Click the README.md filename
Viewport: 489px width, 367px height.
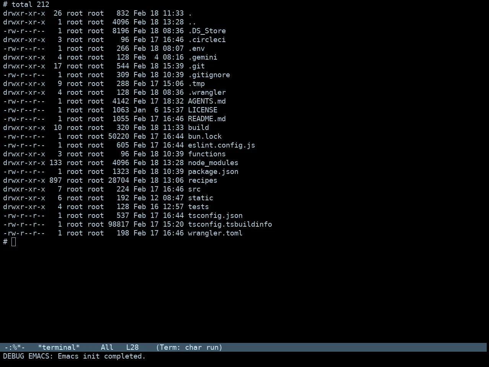[x=207, y=119]
